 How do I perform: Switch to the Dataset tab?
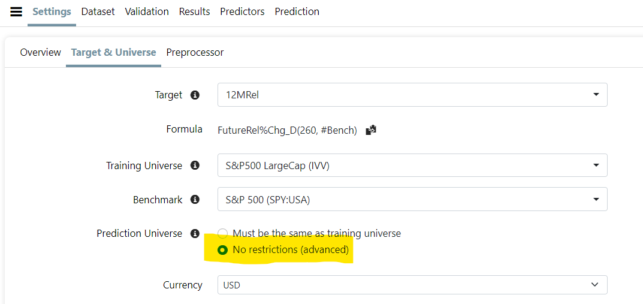[x=98, y=11]
